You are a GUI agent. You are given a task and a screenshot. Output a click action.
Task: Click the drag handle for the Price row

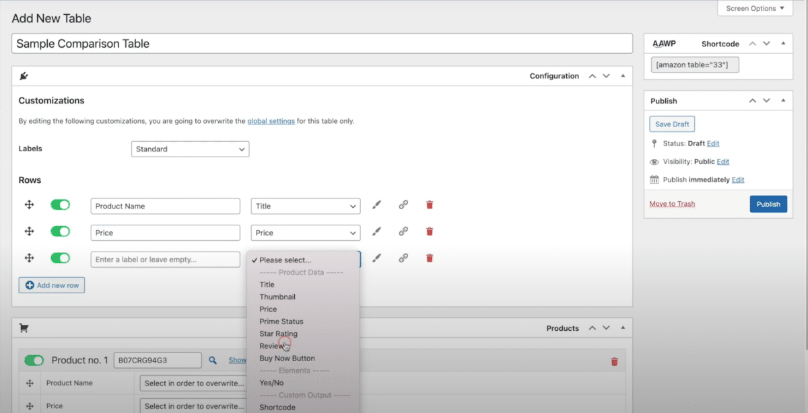click(x=30, y=231)
